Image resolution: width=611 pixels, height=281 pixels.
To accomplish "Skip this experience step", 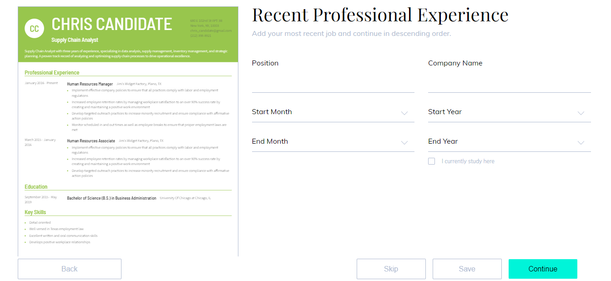I will tap(391, 269).
